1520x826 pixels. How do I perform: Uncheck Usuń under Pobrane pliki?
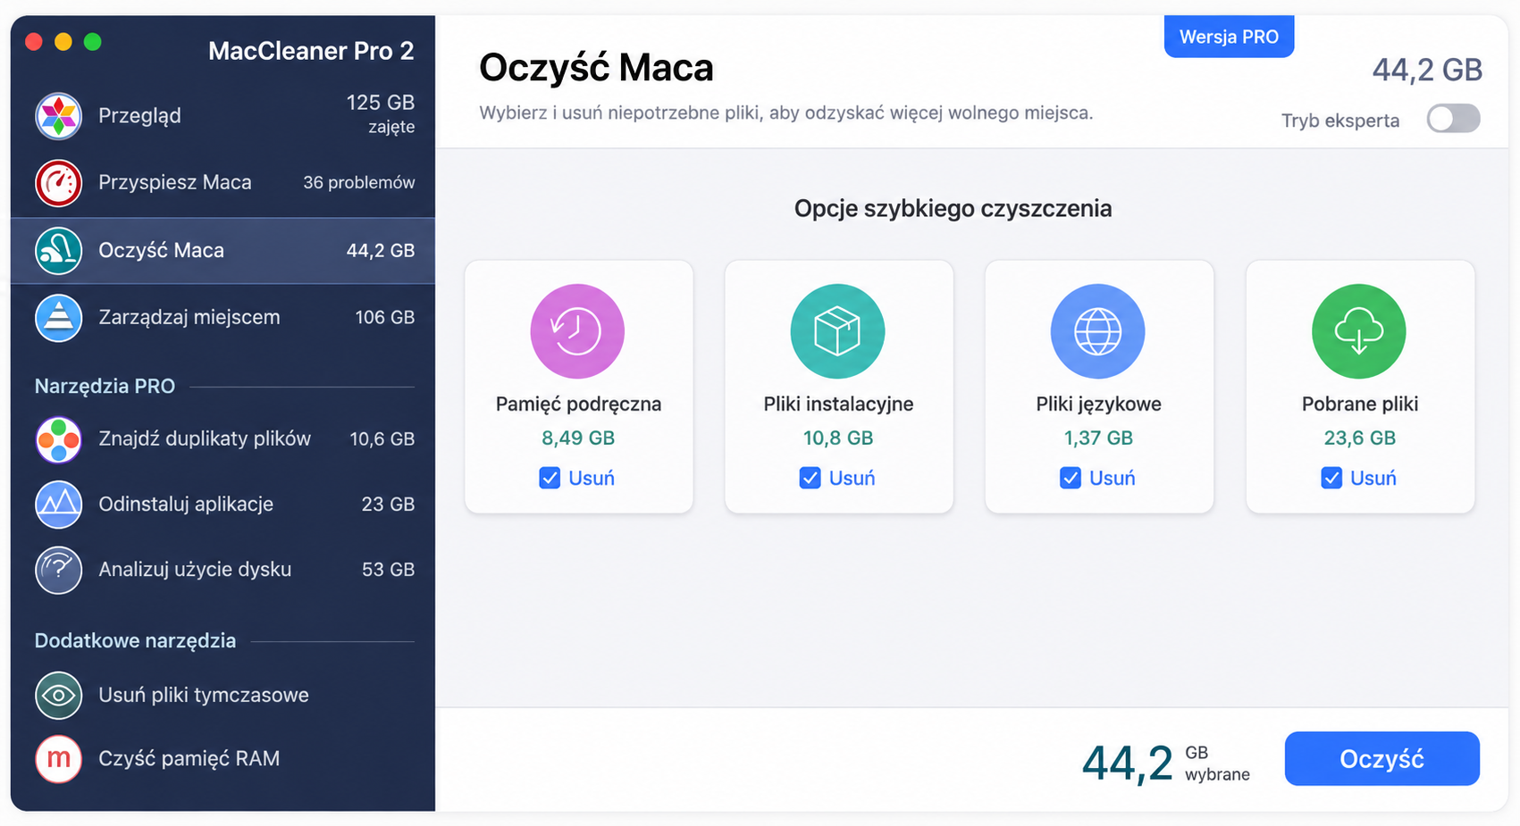click(1331, 478)
